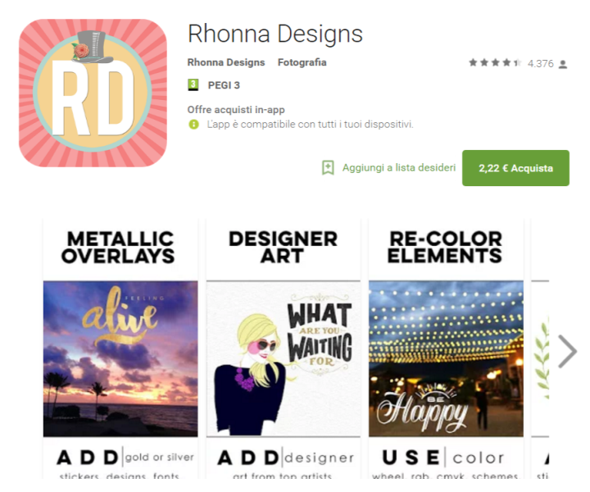The height and width of the screenshot is (492, 590).
Task: Open the Re-Color Elements screenshot
Action: 446,349
